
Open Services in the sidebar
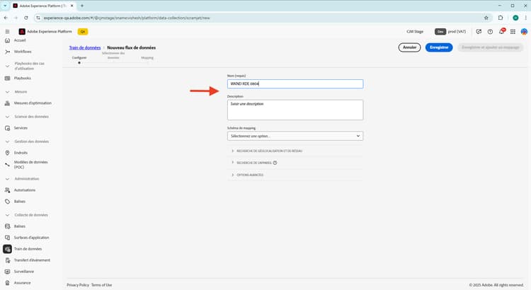(x=21, y=128)
